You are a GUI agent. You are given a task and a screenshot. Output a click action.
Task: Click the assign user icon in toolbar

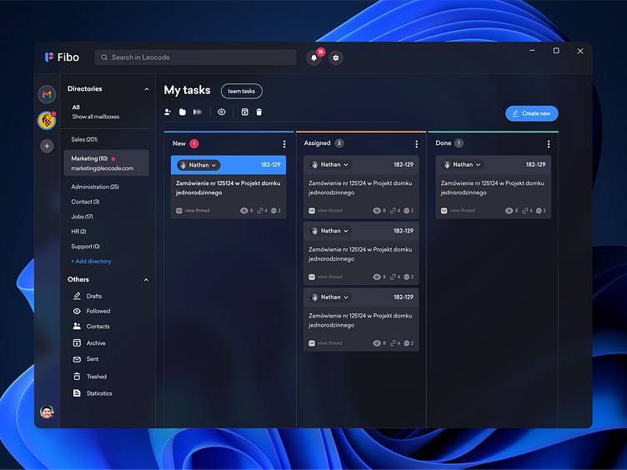click(168, 112)
